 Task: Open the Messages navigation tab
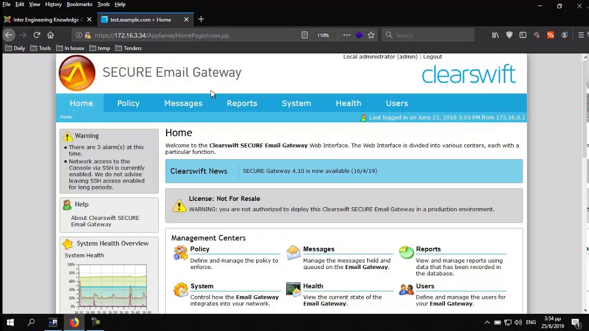(183, 103)
